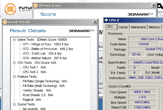Click the Conroe code name field
Image resolution: width=163 pixels, height=110 pixels.
tap(144, 44)
